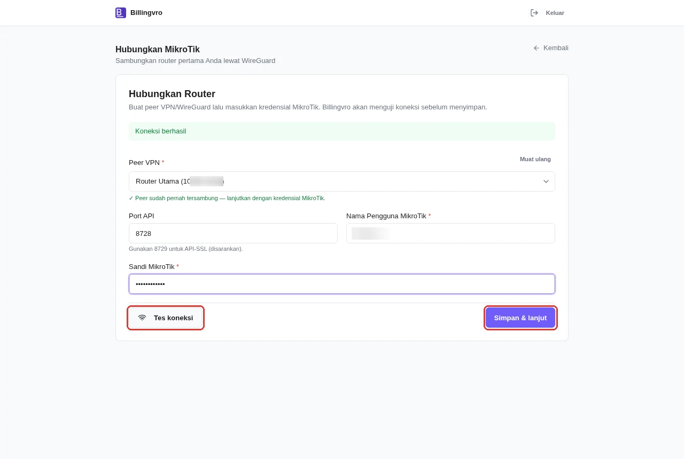Click Simpan & lanjut button

(520, 318)
